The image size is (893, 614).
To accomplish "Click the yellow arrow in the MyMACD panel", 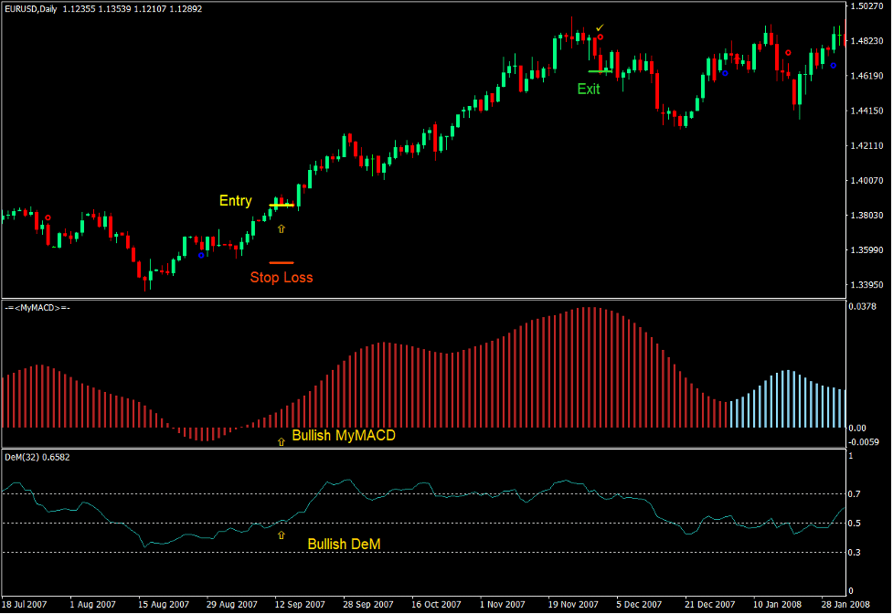I will point(280,441).
